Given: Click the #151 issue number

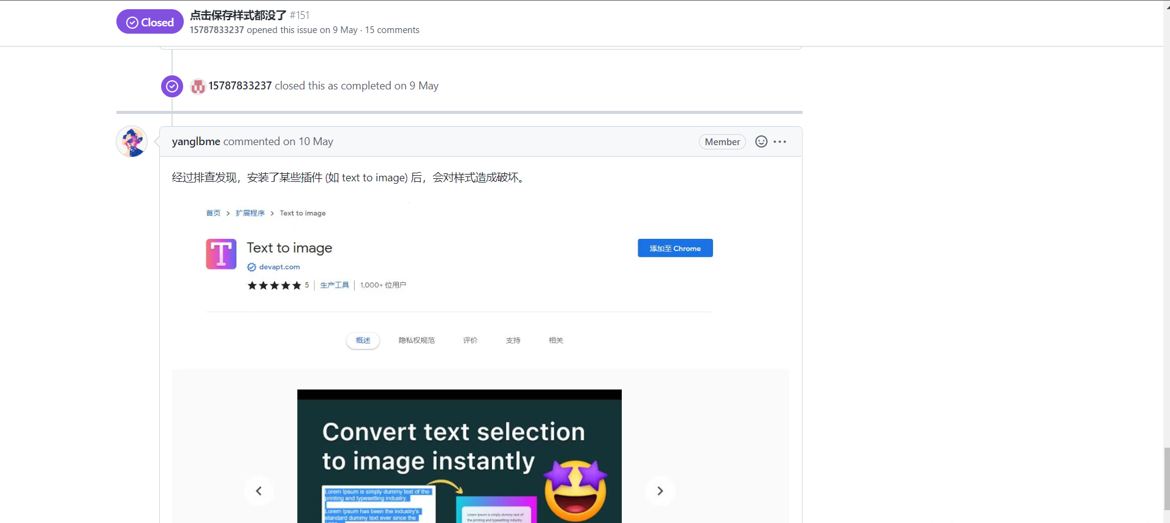Looking at the screenshot, I should (300, 15).
